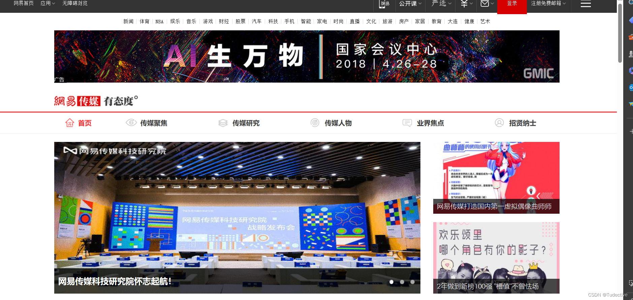Open the 手机 channel link
Image resolution: width=633 pixels, height=300 pixels.
click(x=289, y=21)
